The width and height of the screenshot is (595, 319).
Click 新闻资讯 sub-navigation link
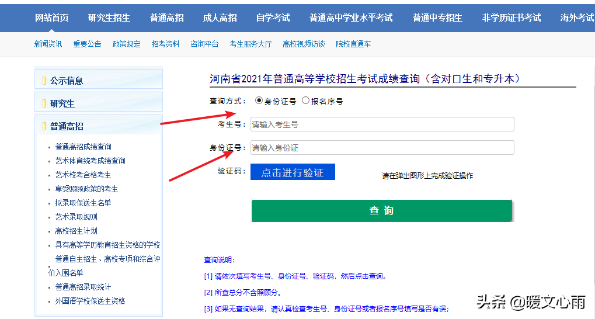tap(48, 44)
